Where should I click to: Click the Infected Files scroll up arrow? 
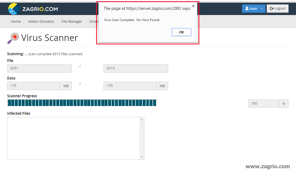pos(142,120)
